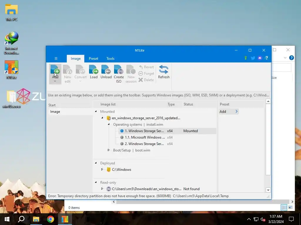Image resolution: width=301 pixels, height=225 pixels.
Task: Switch to the Tools ribbon tab
Action: tap(111, 59)
